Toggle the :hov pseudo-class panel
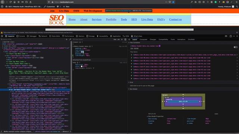This screenshot has width=239, height=134. coord(115,39)
